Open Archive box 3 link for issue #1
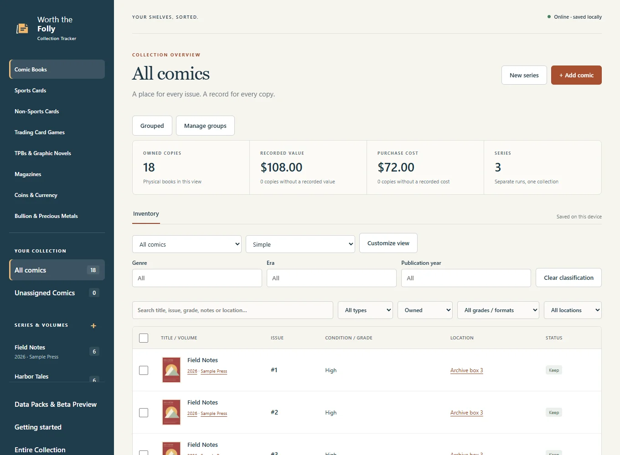The width and height of the screenshot is (620, 455). point(466,370)
